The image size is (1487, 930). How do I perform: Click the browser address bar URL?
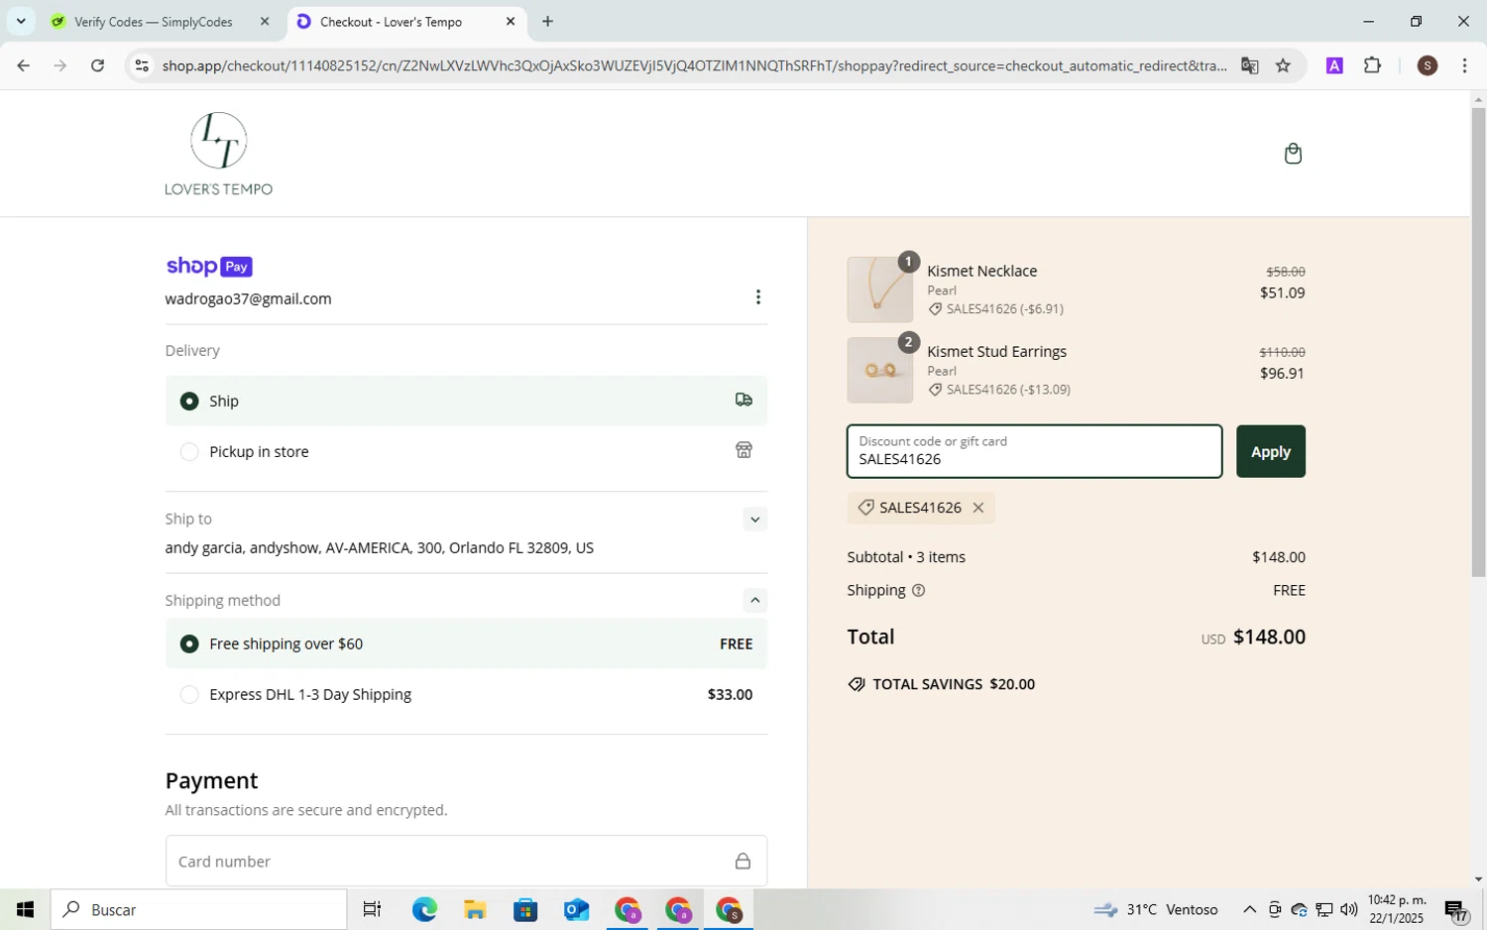click(694, 65)
